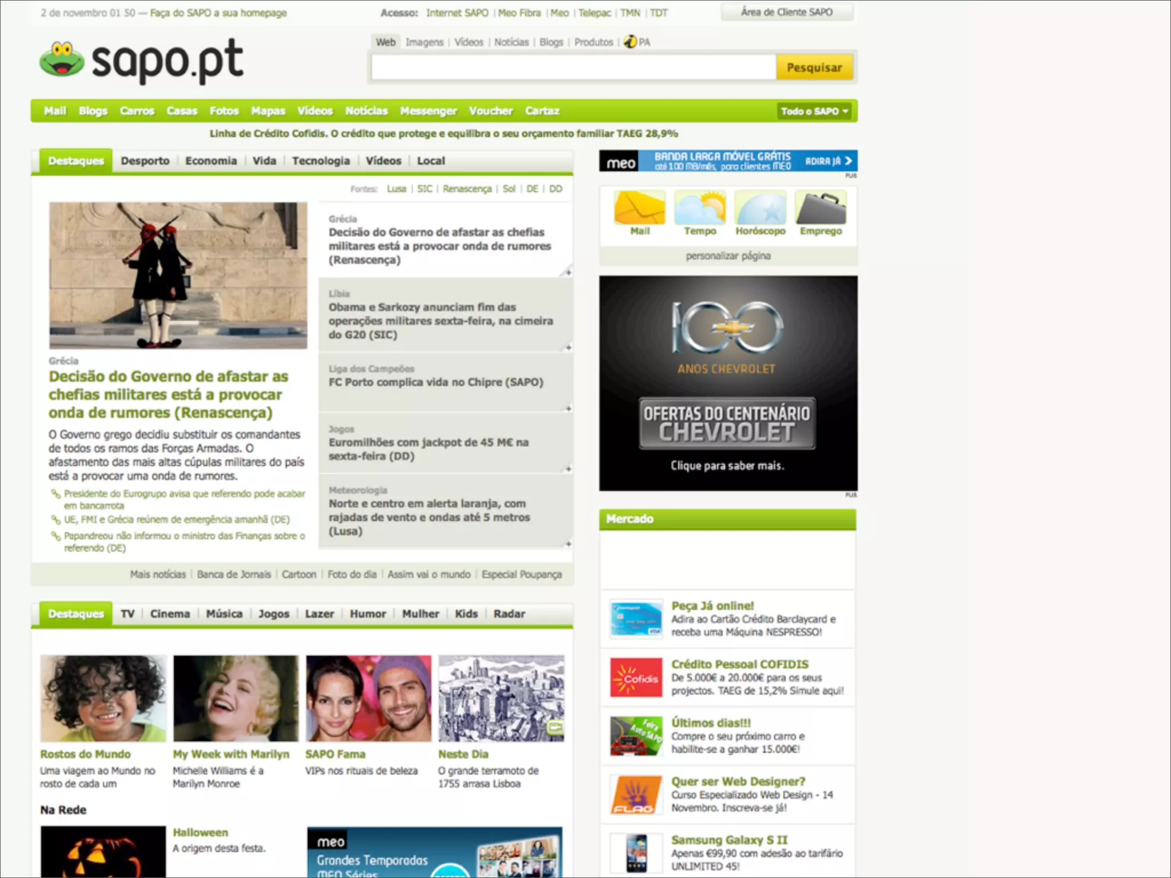Click the SAPO frog logo
This screenshot has height=878, width=1171.
tap(62, 59)
